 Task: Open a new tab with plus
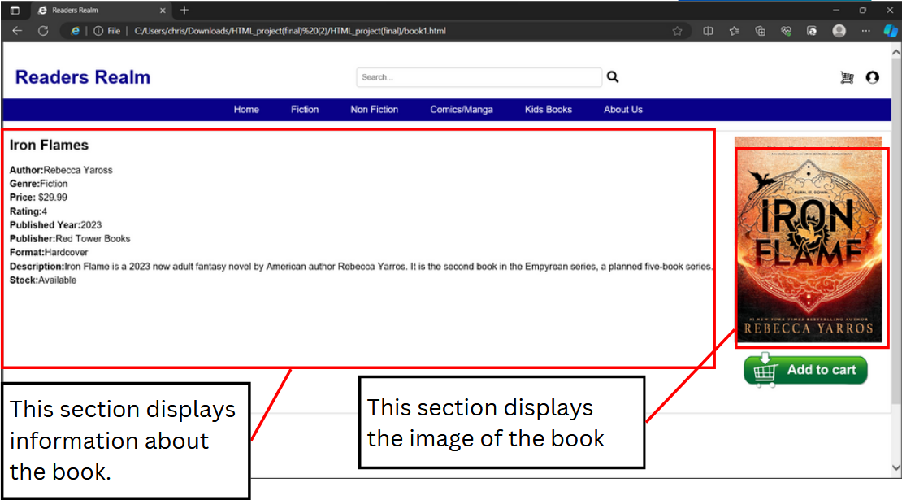[x=184, y=11]
